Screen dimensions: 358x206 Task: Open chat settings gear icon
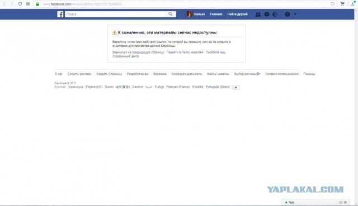pyautogui.click(x=345, y=202)
